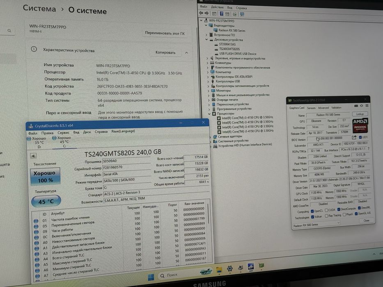Expand the Встроенное ПО node in Device Manager
This screenshot has height=287, width=383.
206,35
